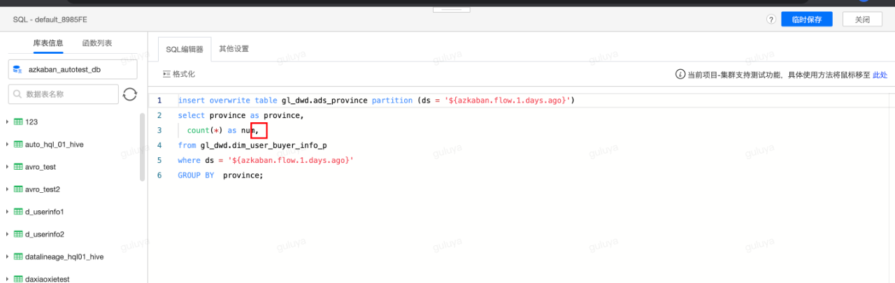This screenshot has height=283, width=895.
Task: Expand the auto_hql_01_hive table node
Action: pos(7,145)
